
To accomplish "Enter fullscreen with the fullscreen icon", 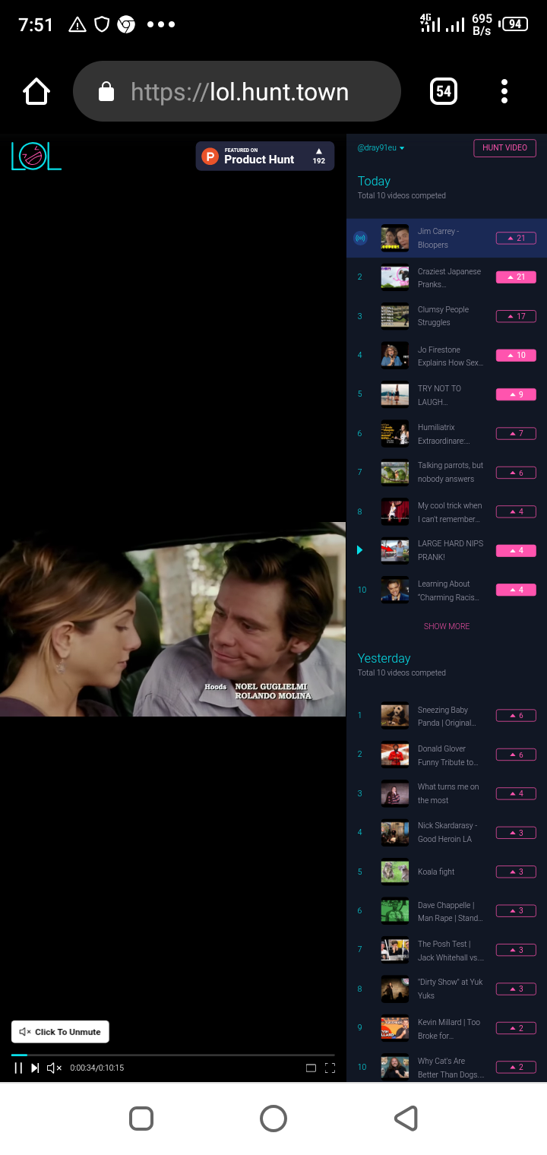I will coord(330,1068).
